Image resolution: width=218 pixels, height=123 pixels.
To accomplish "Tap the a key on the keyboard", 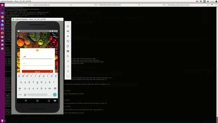I will pos(21,82).
